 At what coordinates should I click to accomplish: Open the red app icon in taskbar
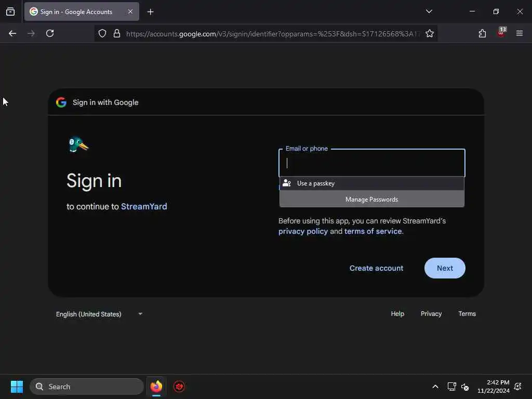click(179, 387)
